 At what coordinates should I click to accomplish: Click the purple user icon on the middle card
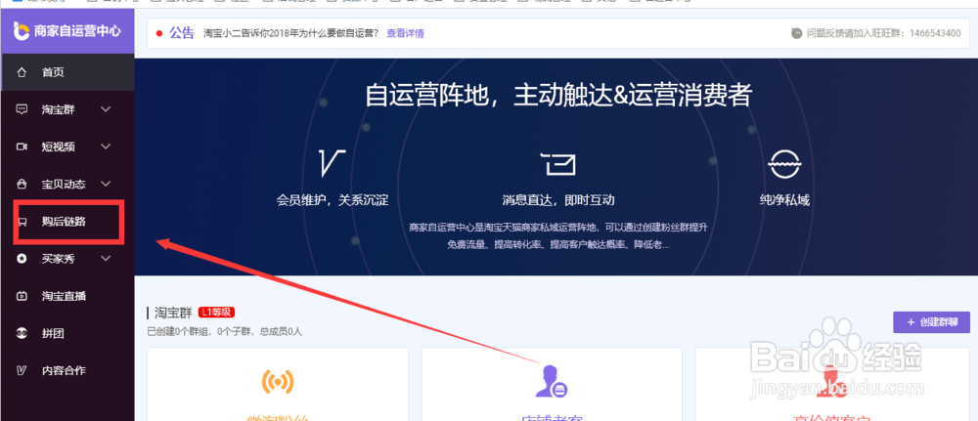click(x=552, y=381)
